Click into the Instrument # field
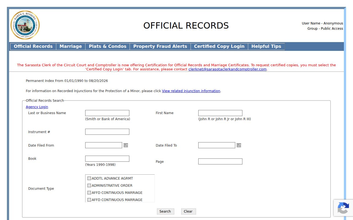The height and width of the screenshot is (220, 353). tap(107, 132)
